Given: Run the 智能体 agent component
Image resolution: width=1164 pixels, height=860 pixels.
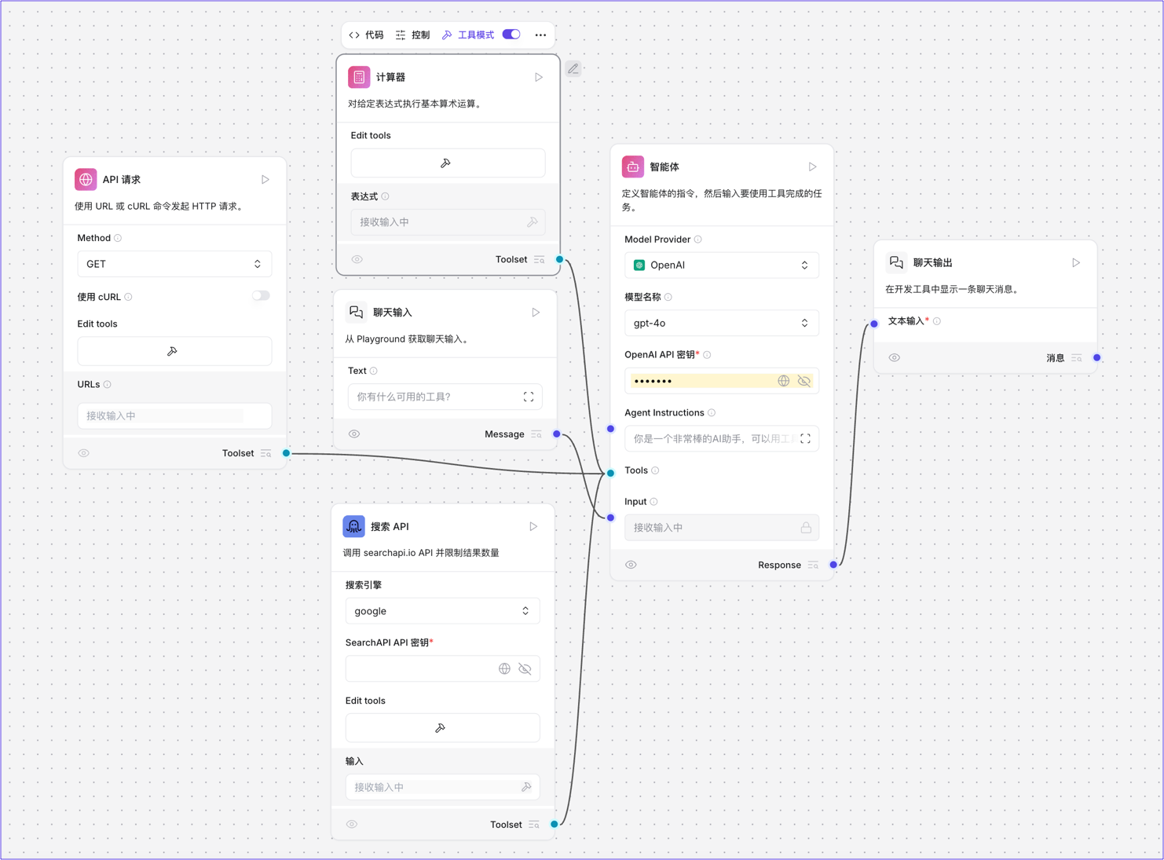Looking at the screenshot, I should 812,167.
